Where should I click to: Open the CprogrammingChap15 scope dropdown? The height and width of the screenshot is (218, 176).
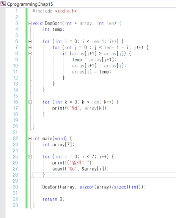pos(88,4)
